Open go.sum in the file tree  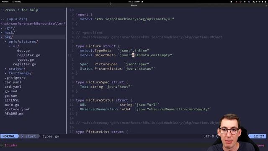coord(11,96)
